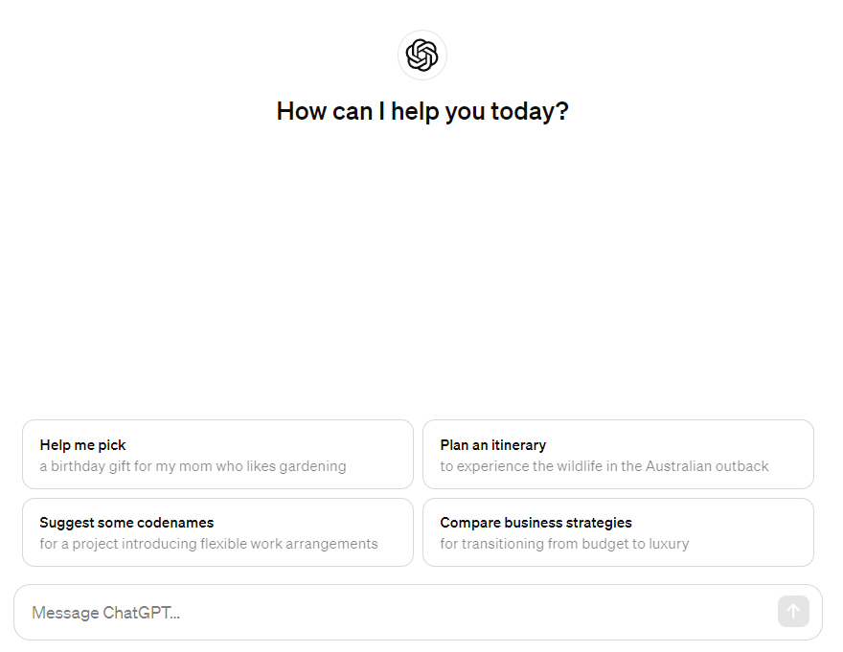Click the flexible work arrangements subtitle text
Viewport: 843px width, 652px height.
[209, 544]
